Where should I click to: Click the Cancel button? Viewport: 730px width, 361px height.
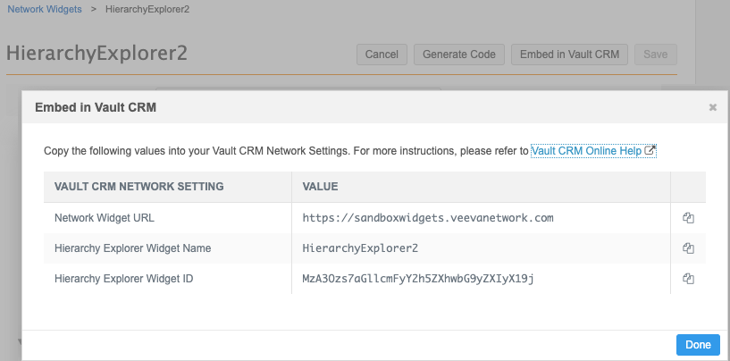382,55
